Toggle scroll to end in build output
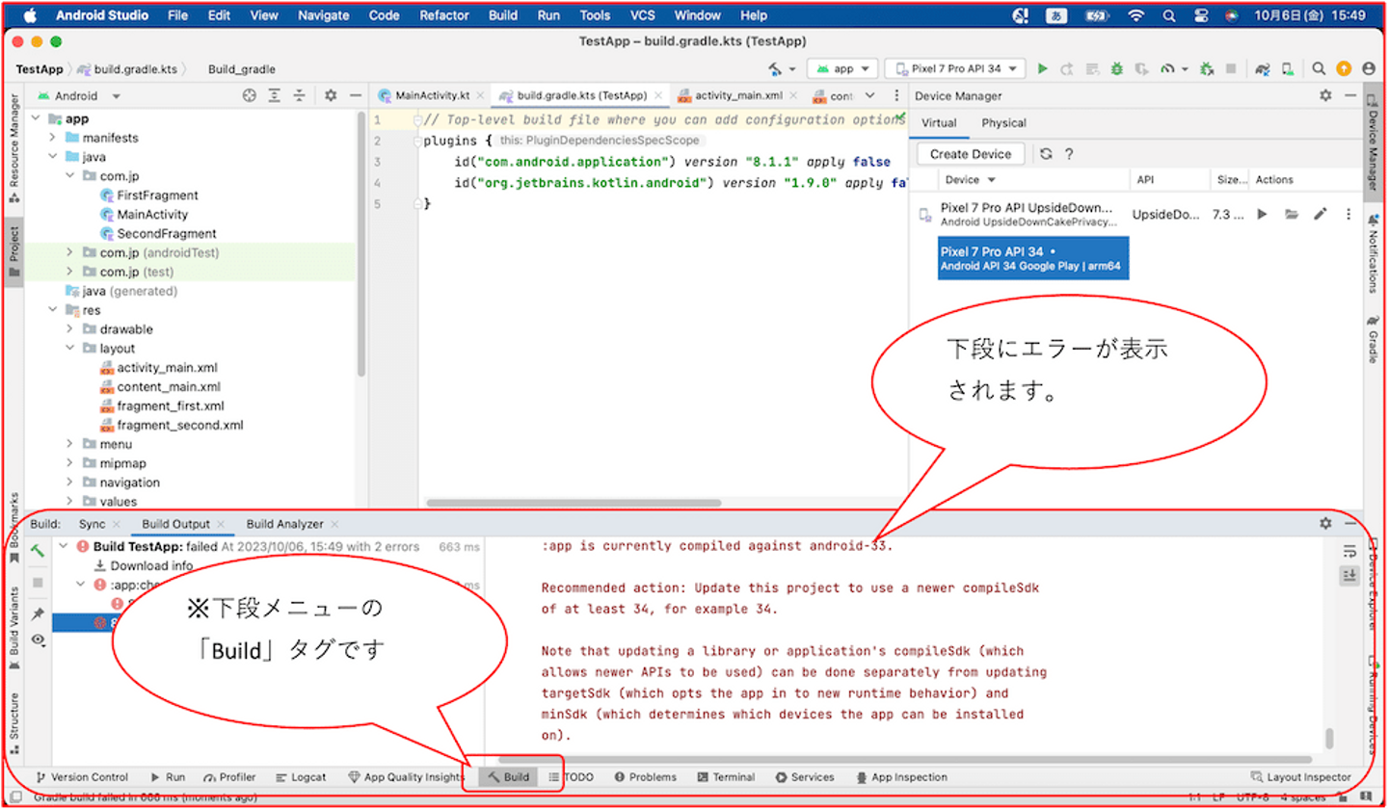1388x809 pixels. coord(1349,575)
